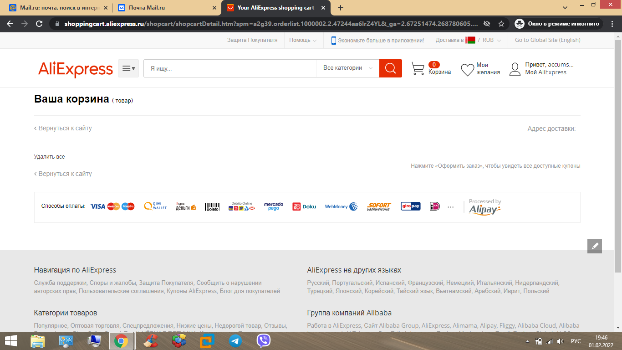Click the giropay logo
Viewport: 622px width, 350px height.
coord(411,206)
